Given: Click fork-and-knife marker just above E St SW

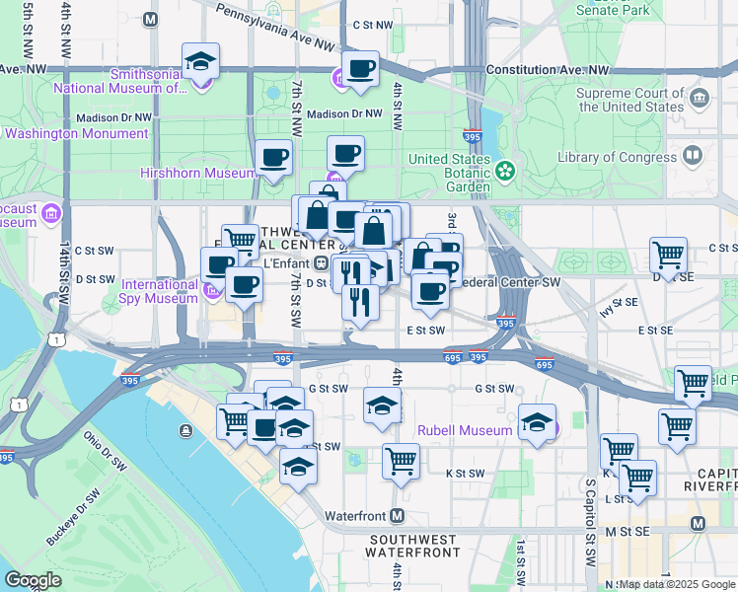Looking at the screenshot, I should click(360, 304).
